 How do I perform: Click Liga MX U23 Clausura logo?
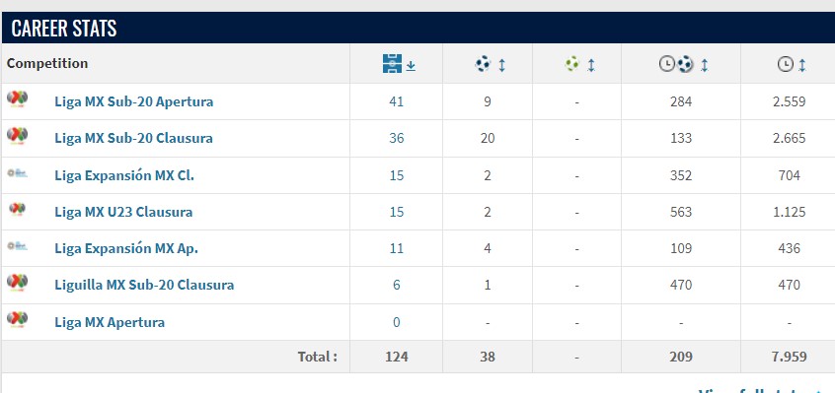click(x=17, y=209)
